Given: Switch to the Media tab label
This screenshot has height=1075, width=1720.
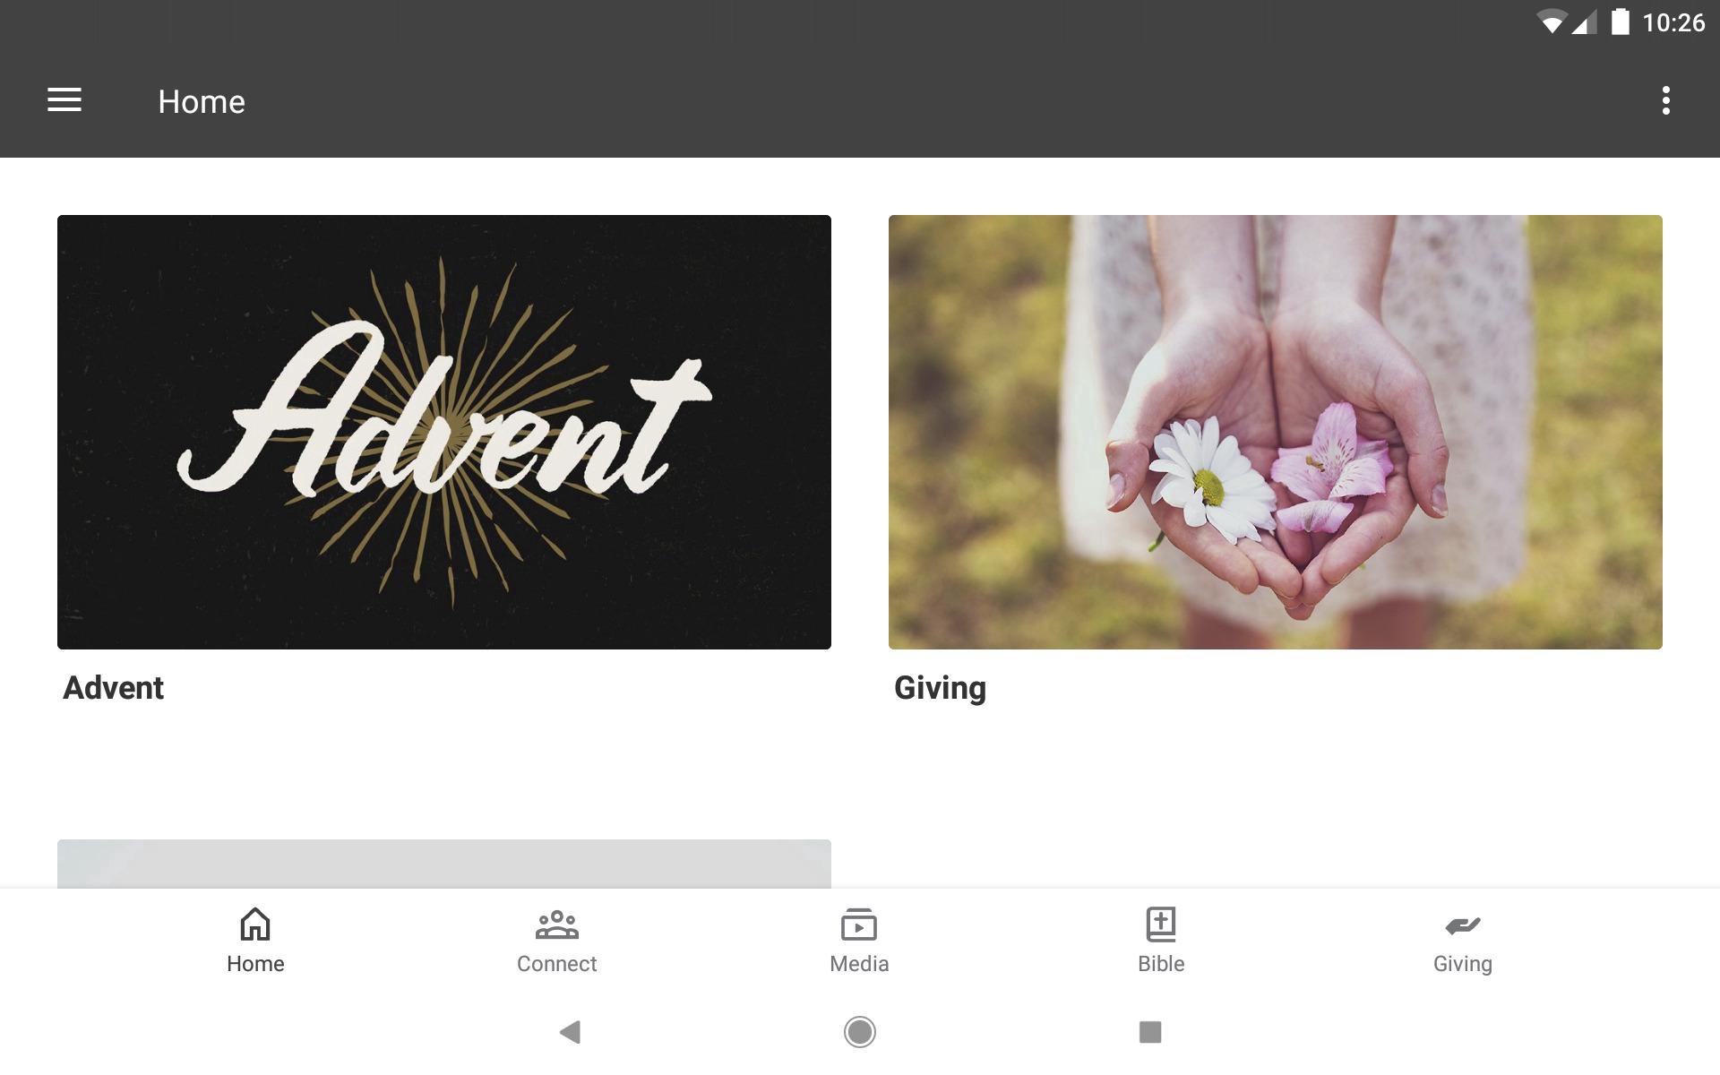Looking at the screenshot, I should (x=859, y=964).
